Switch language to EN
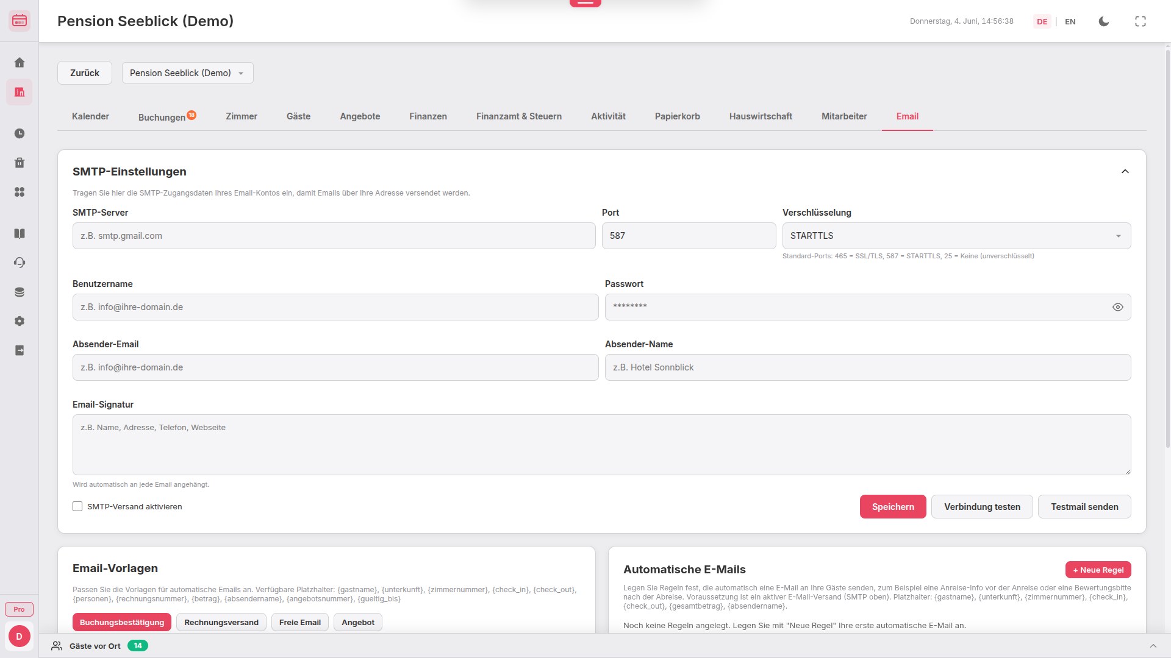1171x658 pixels. [1070, 21]
